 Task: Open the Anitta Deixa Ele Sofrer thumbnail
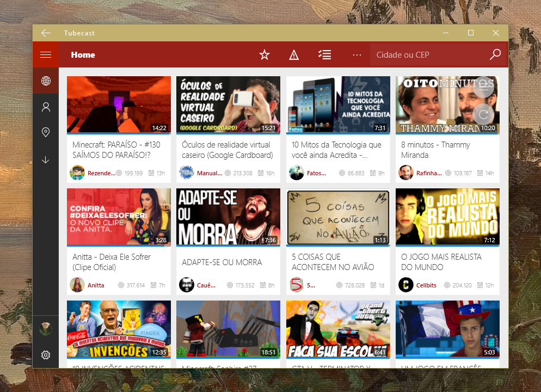[119, 217]
